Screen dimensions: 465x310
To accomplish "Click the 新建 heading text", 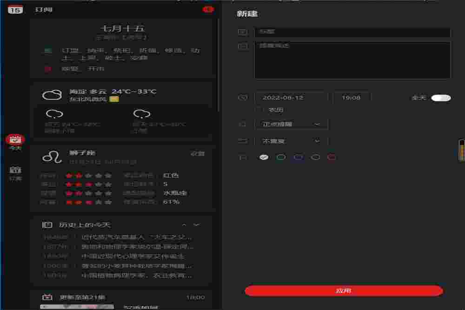I will coord(247,13).
